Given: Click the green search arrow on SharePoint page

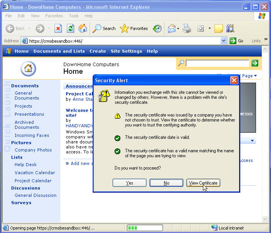Looking at the screenshot, I should click(x=255, y=63).
